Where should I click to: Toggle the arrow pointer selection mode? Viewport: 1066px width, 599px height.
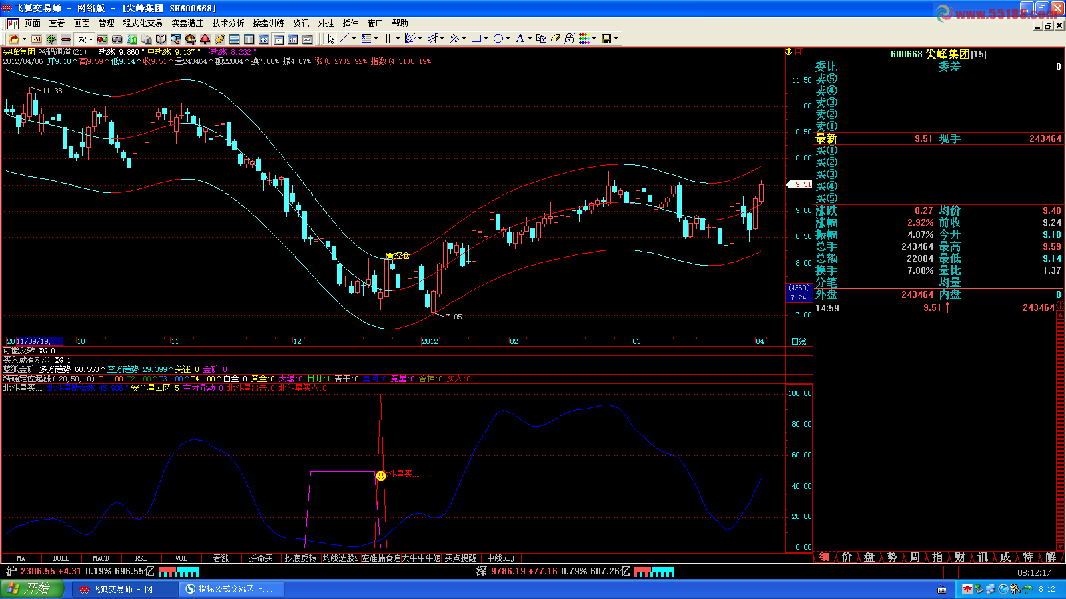(331, 39)
